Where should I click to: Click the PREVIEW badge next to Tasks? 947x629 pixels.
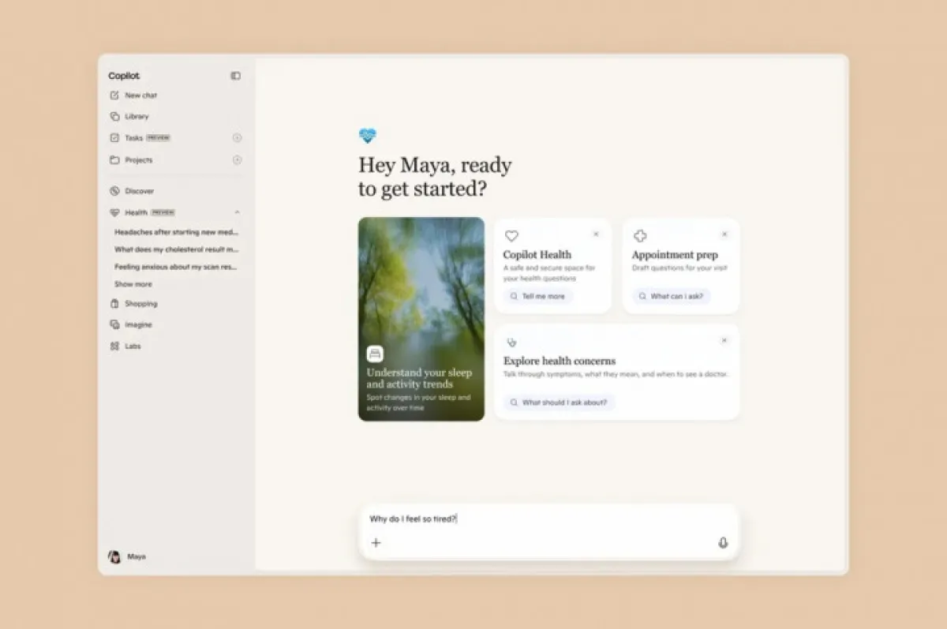159,137
